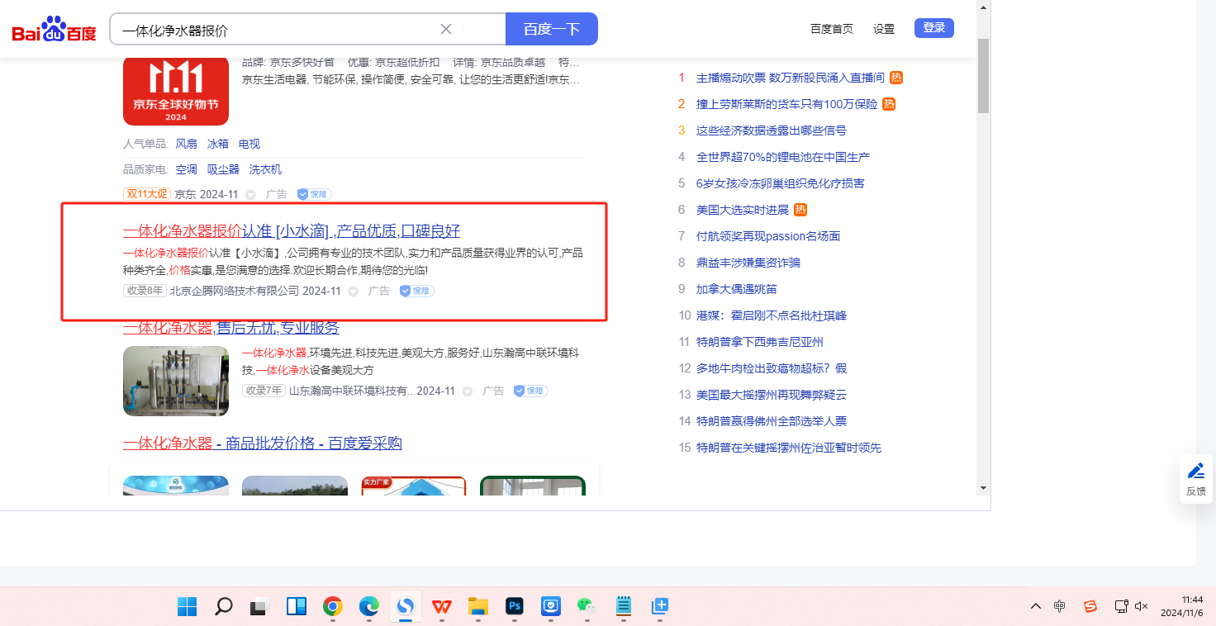
Task: Click the muted volume tray icon
Action: (1142, 606)
